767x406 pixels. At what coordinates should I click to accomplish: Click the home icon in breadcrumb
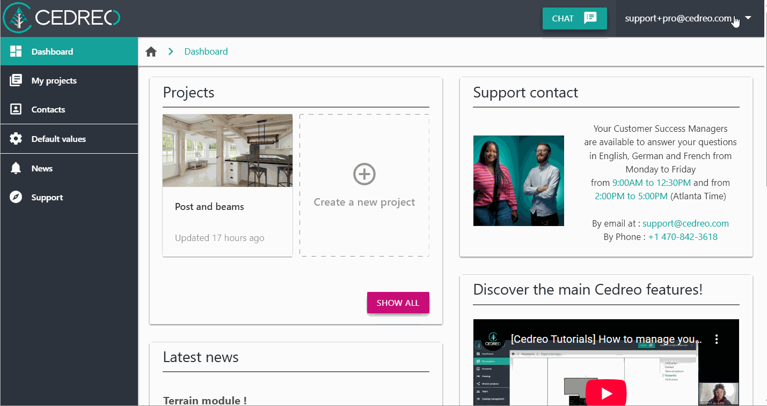coord(151,51)
